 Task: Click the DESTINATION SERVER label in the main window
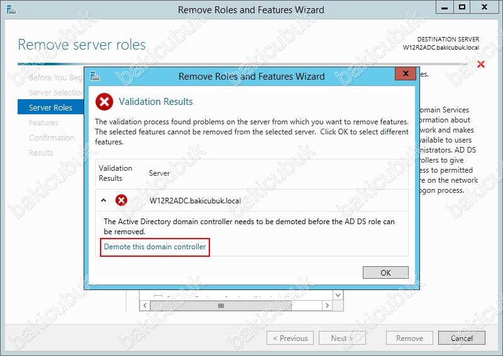pos(448,39)
